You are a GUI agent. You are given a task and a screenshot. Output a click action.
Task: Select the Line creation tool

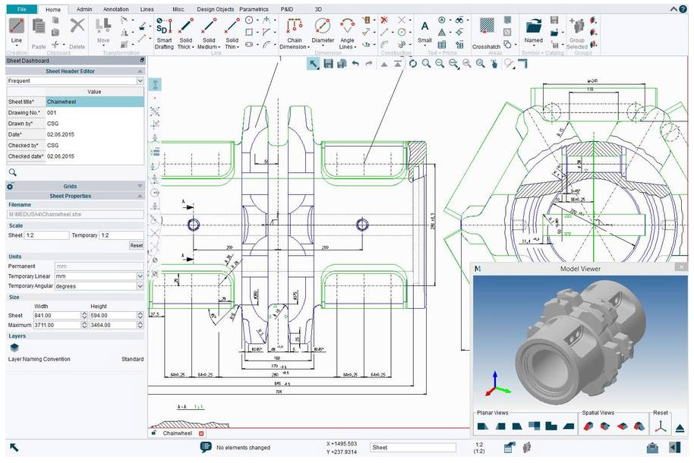[17, 26]
